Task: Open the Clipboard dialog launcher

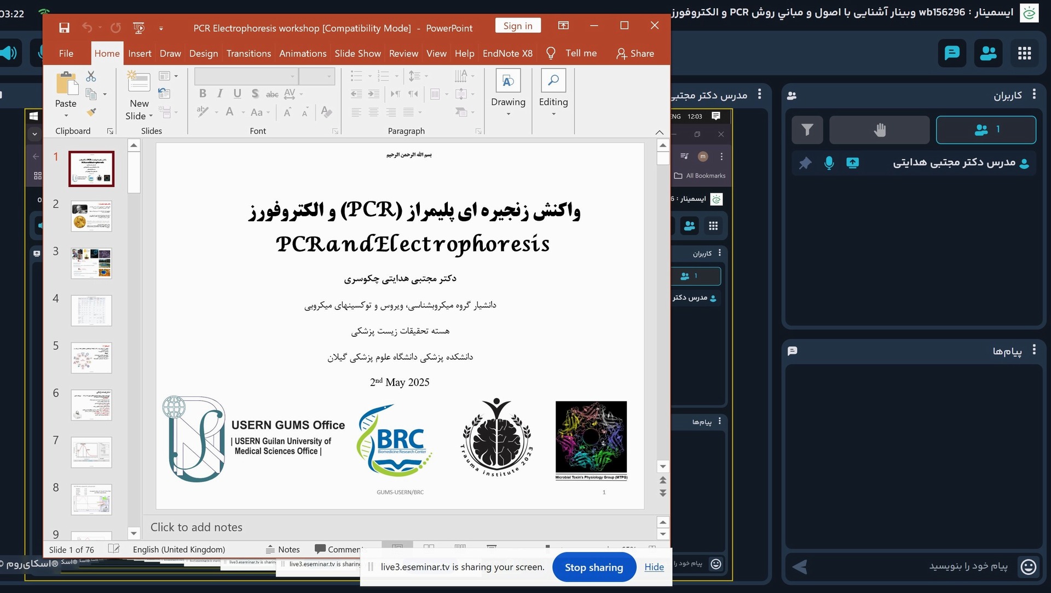Action: [110, 131]
